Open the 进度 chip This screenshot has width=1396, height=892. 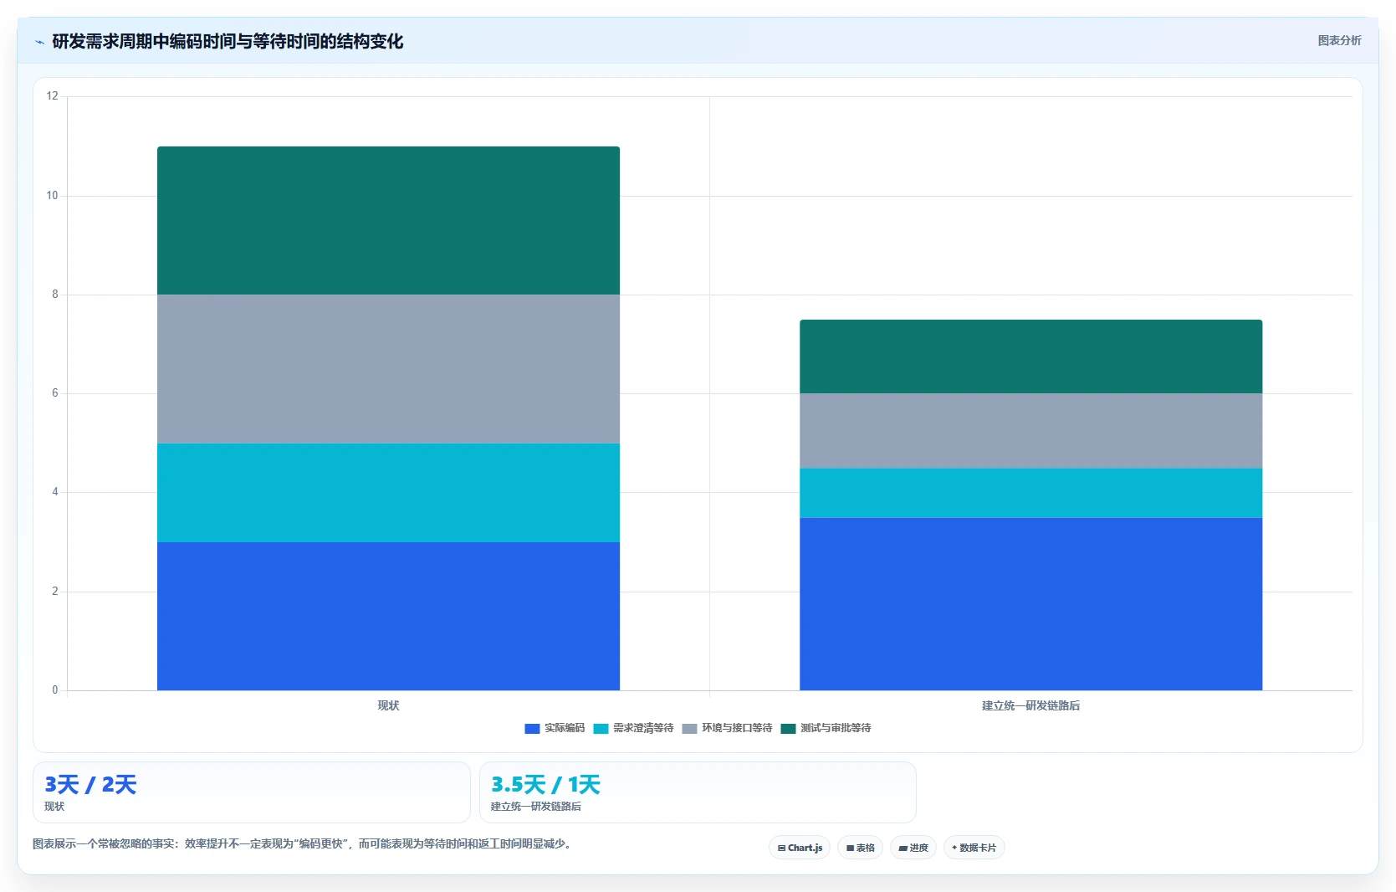[x=913, y=848]
